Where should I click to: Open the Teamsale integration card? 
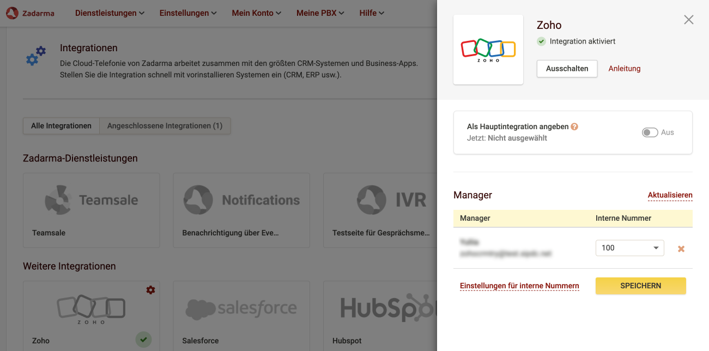pyautogui.click(x=91, y=210)
